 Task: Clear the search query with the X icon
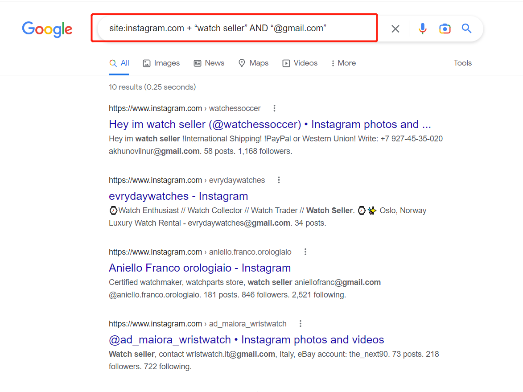click(395, 29)
